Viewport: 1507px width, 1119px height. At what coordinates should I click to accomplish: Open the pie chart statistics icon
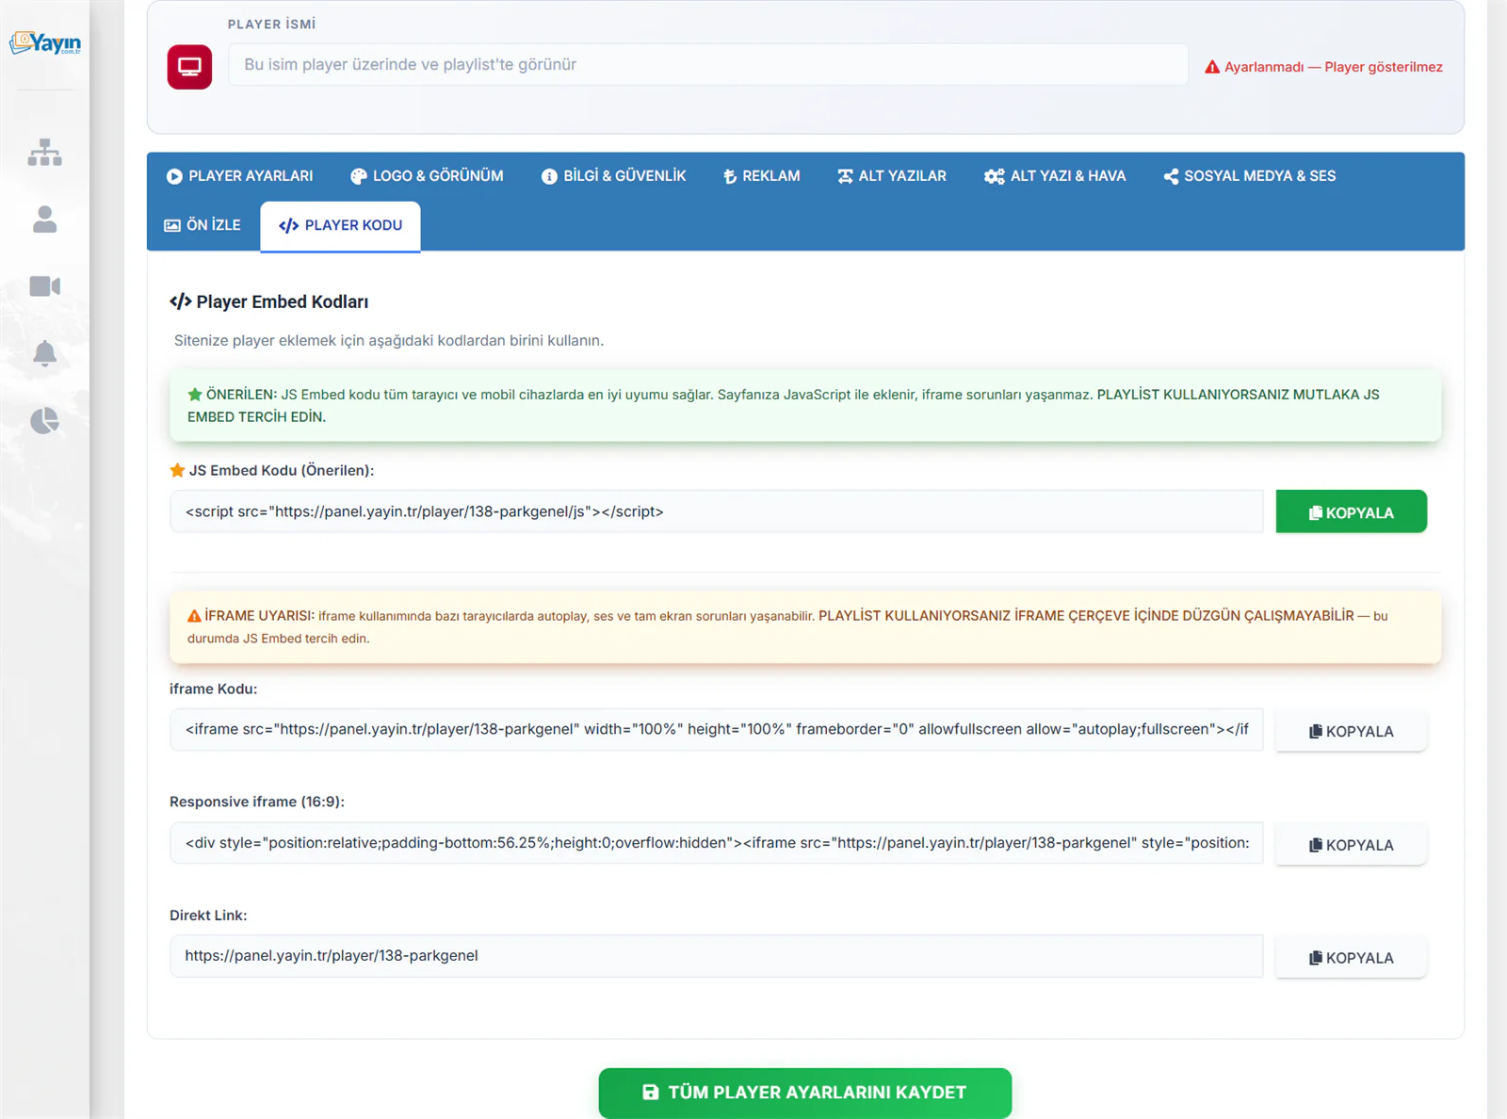click(x=44, y=420)
